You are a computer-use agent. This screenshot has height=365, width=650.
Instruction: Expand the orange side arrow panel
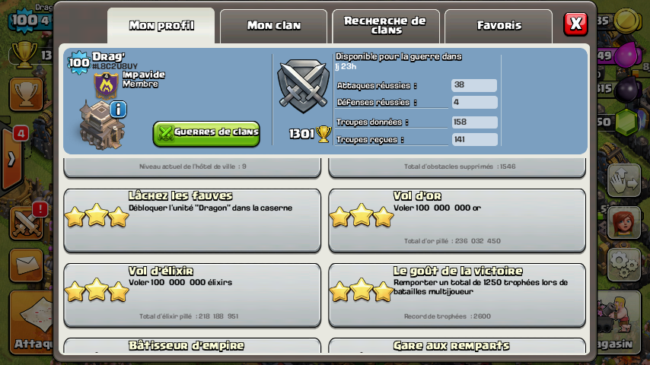click(11, 159)
